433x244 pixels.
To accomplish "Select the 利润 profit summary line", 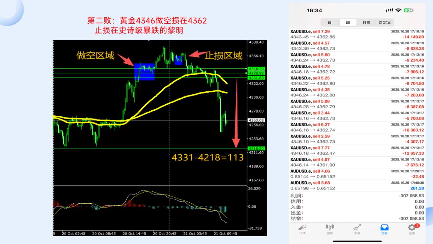I will [x=357, y=196].
